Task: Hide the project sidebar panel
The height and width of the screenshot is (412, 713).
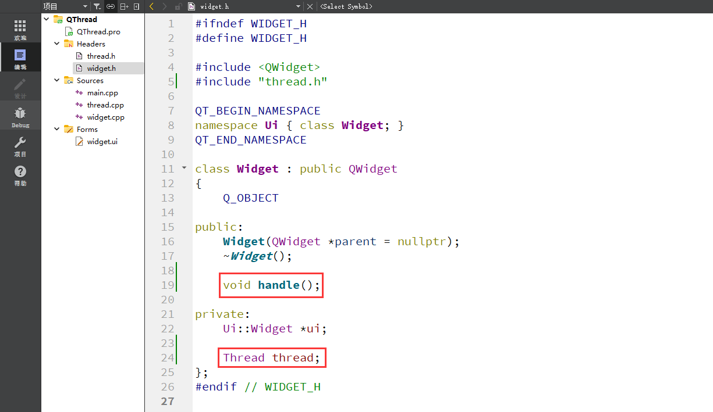Action: [136, 6]
